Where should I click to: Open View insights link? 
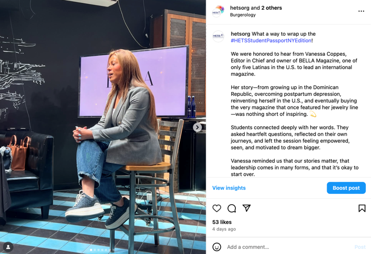[229, 188]
